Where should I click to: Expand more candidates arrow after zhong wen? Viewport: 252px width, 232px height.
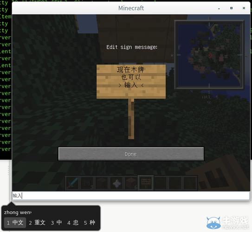pyautogui.click(x=31, y=213)
